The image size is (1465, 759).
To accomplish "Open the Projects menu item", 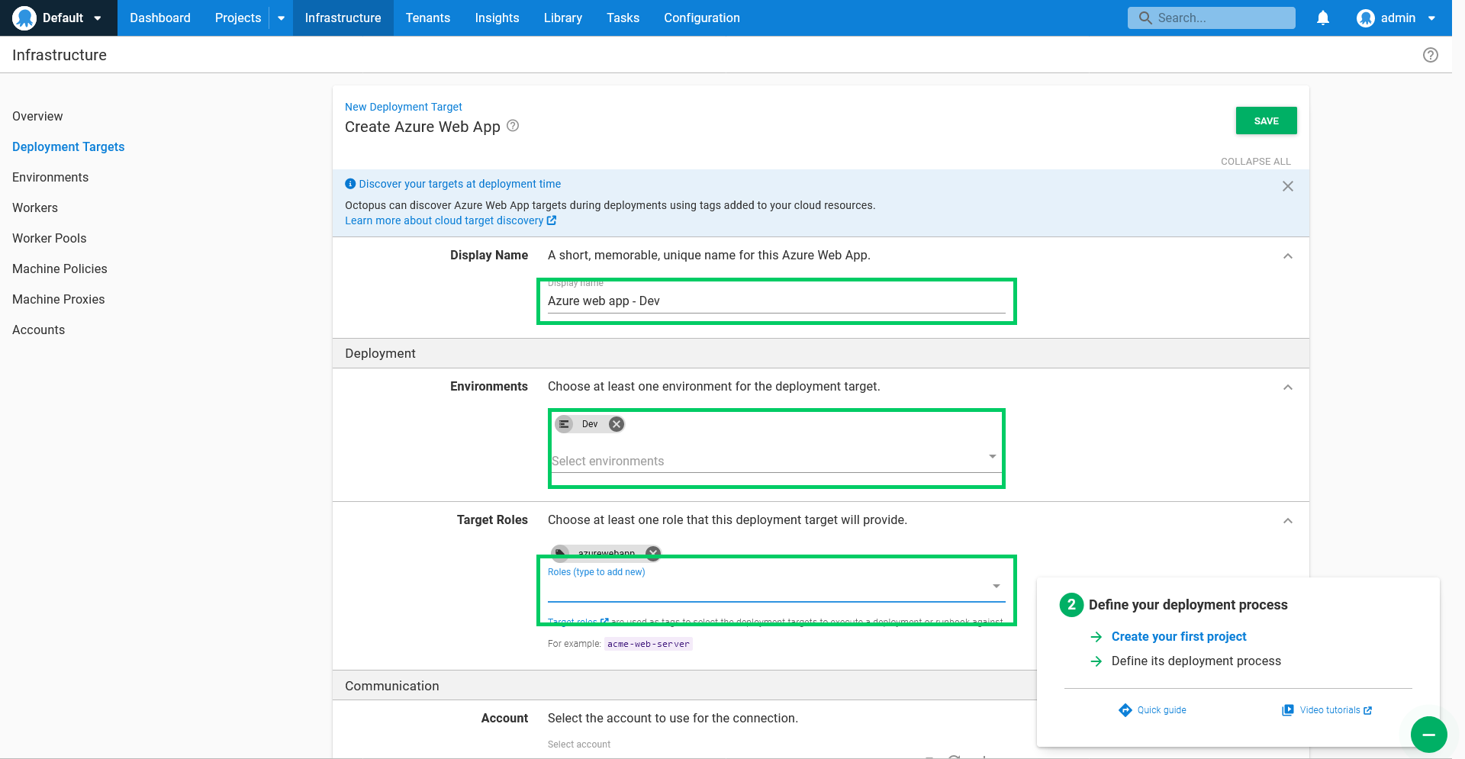I will tap(238, 18).
